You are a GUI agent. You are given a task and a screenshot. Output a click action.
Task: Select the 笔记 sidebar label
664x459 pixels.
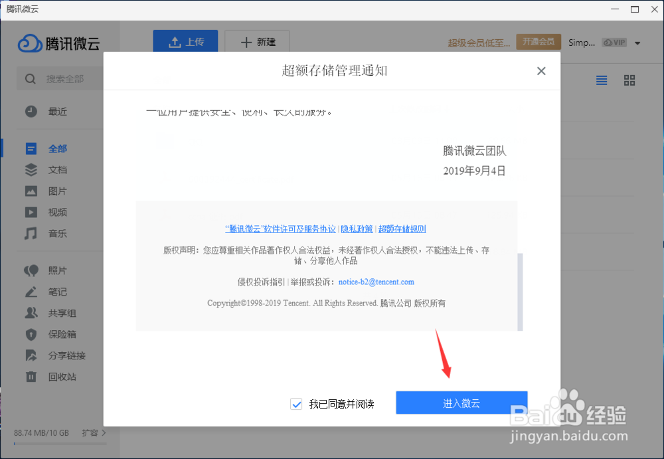[58, 292]
